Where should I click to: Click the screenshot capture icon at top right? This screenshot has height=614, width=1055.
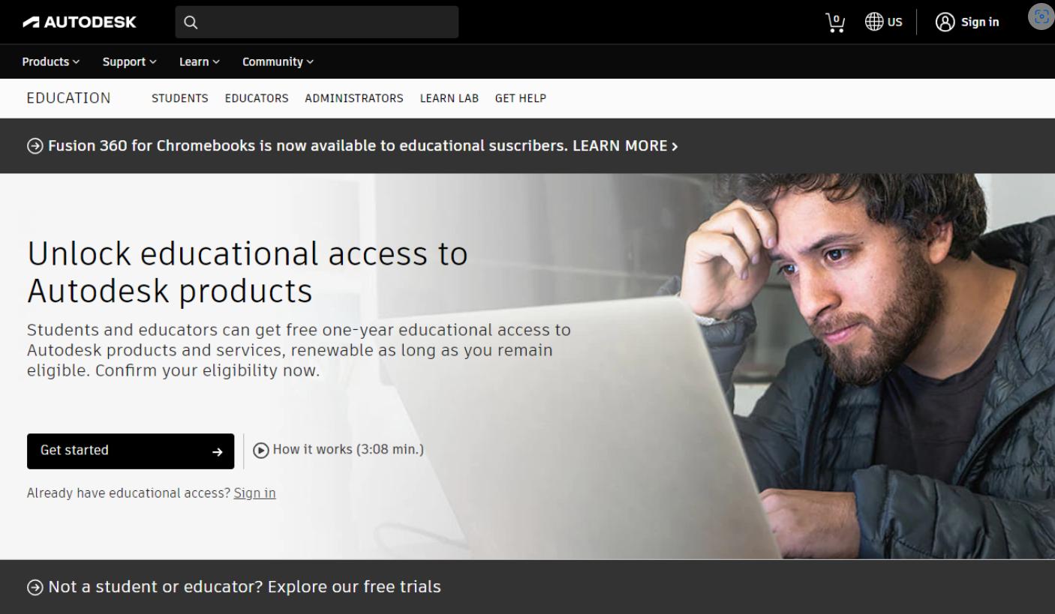1041,17
